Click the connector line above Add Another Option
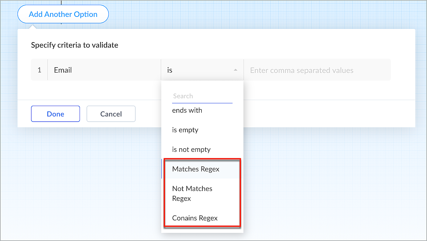Screen dimensions: 427x241 pos(61,2)
